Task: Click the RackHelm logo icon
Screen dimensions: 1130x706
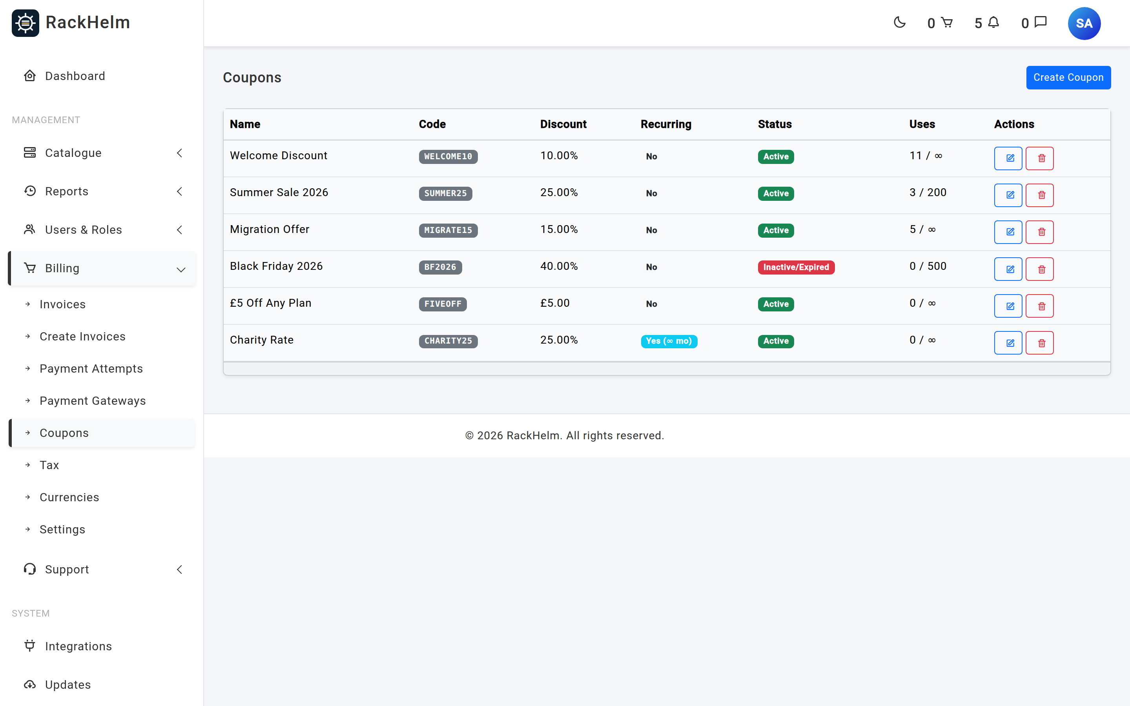Action: [x=25, y=23]
